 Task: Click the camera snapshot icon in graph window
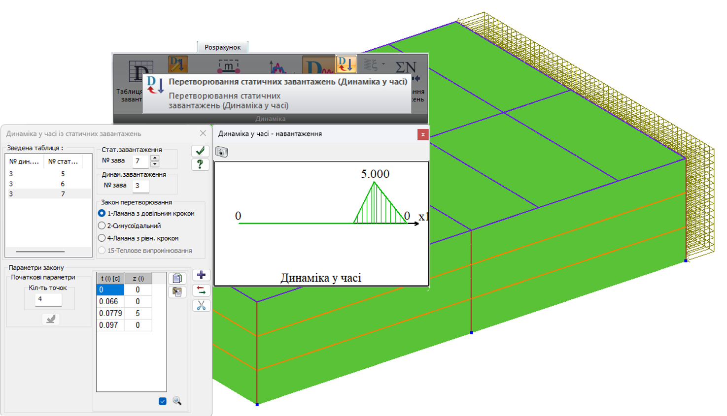pos(222,152)
